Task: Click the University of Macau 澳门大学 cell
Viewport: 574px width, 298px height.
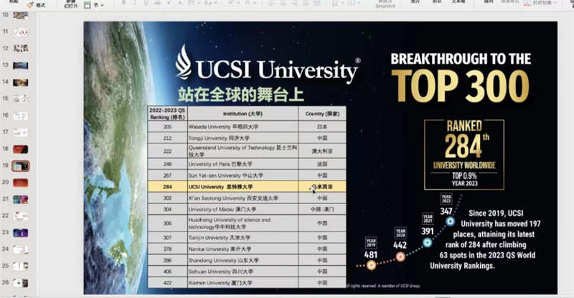Action: tap(243, 209)
